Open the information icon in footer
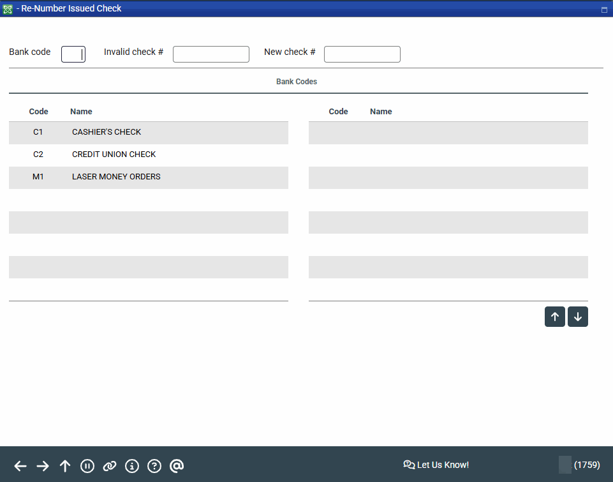 click(x=132, y=466)
